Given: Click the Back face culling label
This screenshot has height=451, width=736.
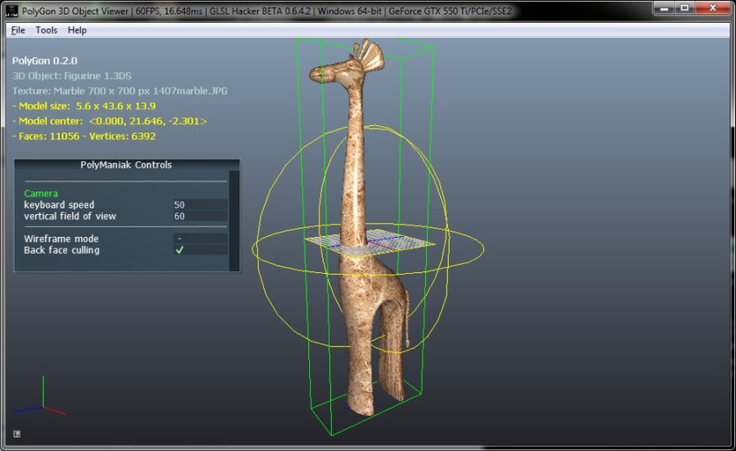Looking at the screenshot, I should [x=62, y=250].
